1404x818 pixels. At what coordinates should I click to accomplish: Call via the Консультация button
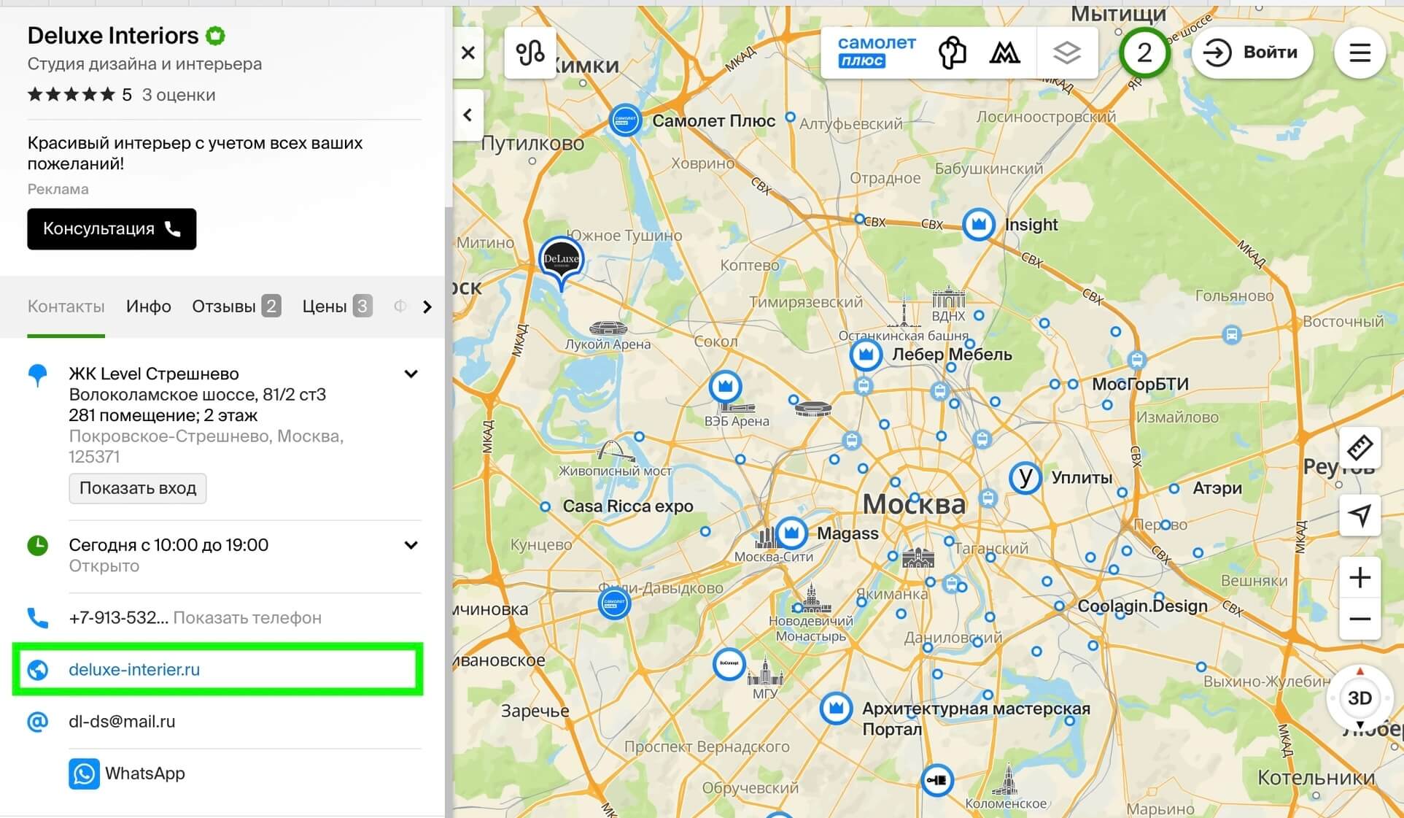coord(112,229)
